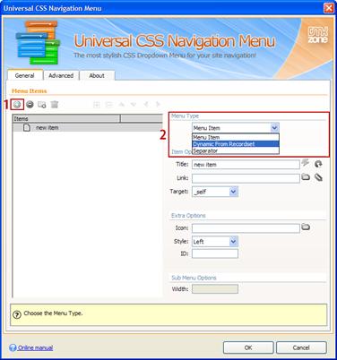Click the trash delete icon

click(55, 105)
